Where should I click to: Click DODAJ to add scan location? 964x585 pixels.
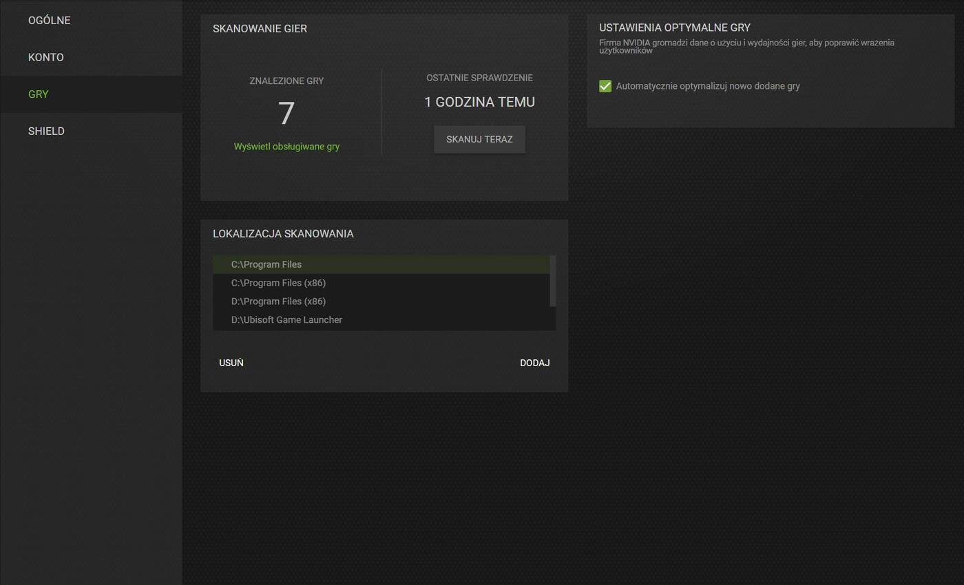point(535,362)
